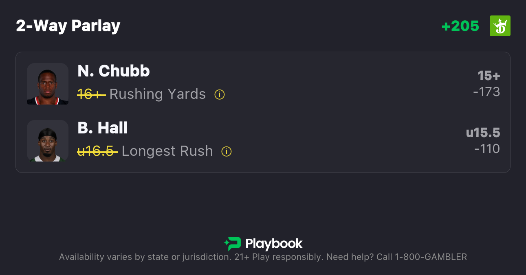Screen dimensions: 526x275
Task: Click the 15+ line for Chubb
Action: point(489,76)
